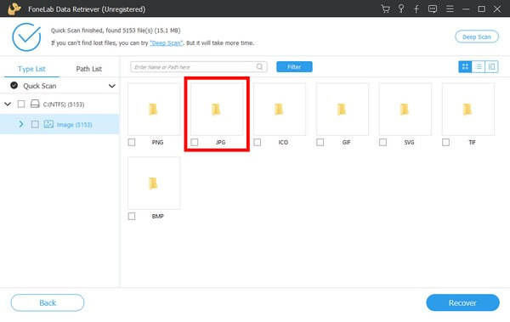Collapse the Quick Scan dropdown chevron
Screen dimensions: 510x322
click(112, 86)
